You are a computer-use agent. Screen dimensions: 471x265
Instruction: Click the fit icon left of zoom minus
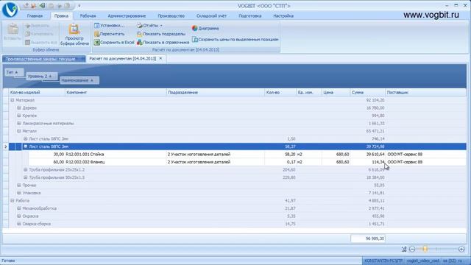tap(404, 249)
